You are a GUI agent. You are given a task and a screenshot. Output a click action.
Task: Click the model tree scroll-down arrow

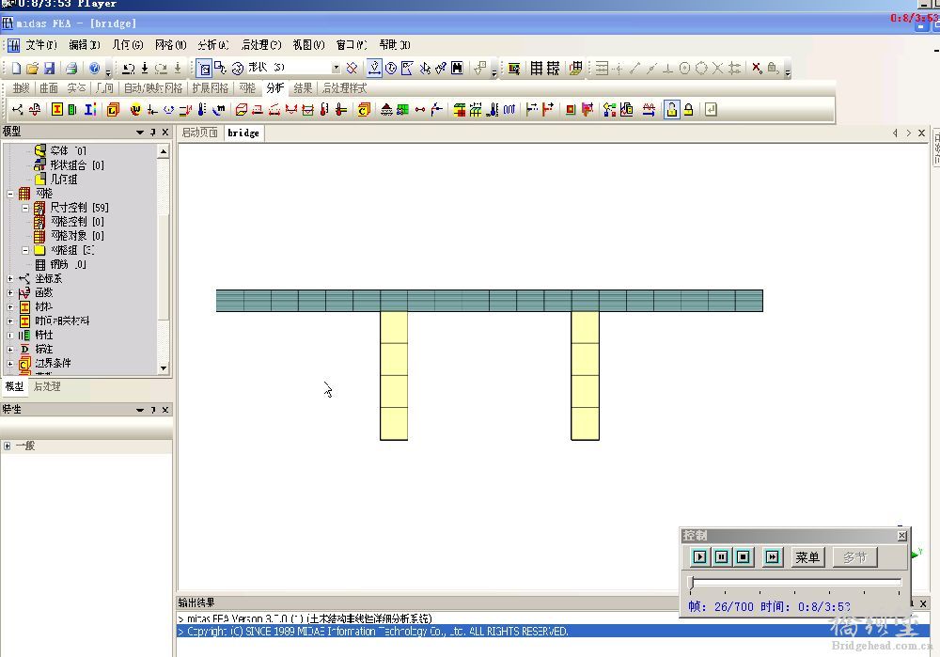[x=163, y=368]
